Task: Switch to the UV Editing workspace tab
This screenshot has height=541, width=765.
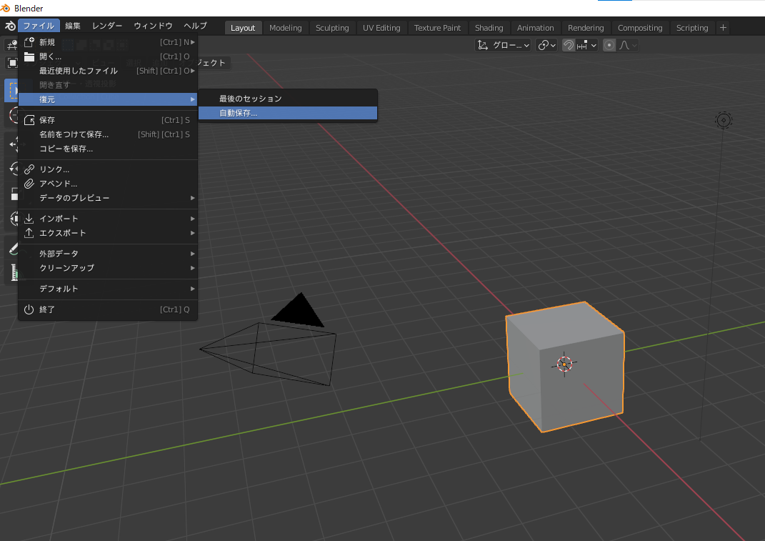Action: [381, 28]
